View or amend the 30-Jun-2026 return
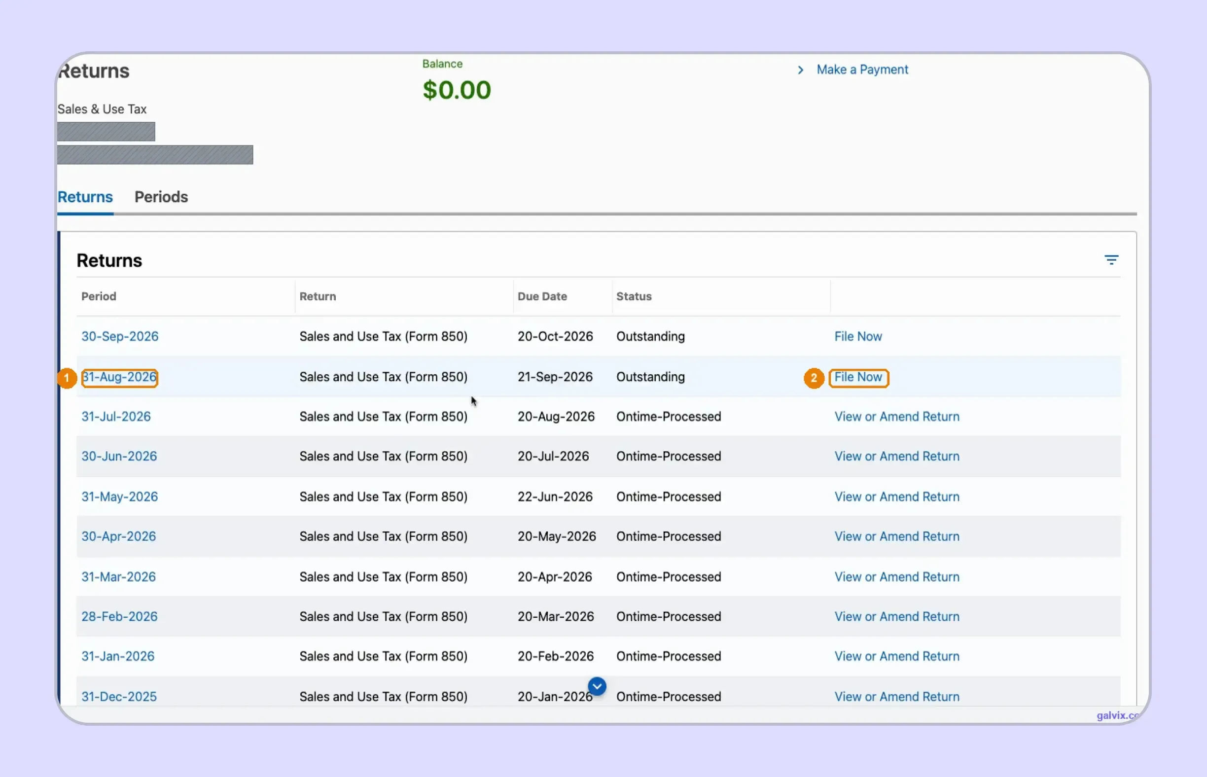 click(897, 457)
